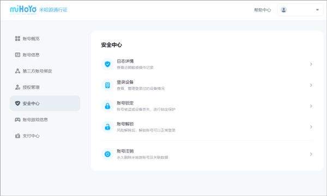Click the miHoYo logo
This screenshot has width=327, height=196.
23,9
